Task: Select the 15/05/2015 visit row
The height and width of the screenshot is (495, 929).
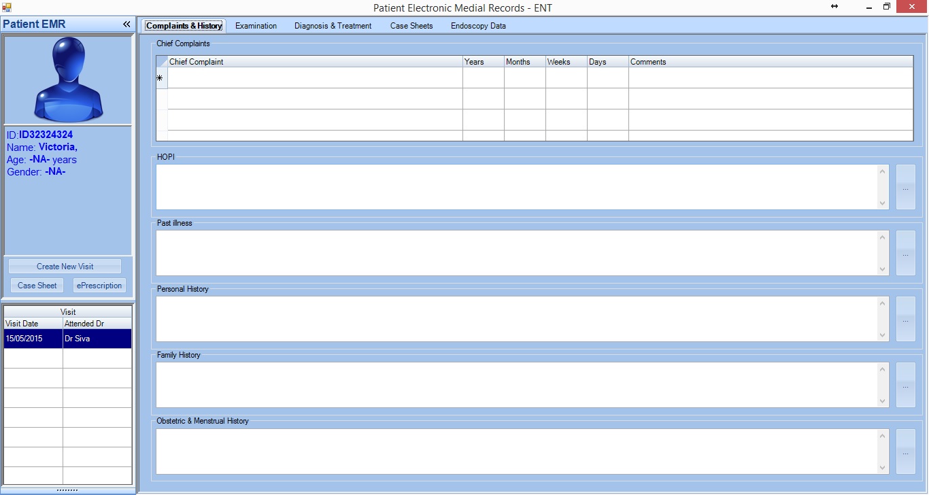Action: [33, 339]
